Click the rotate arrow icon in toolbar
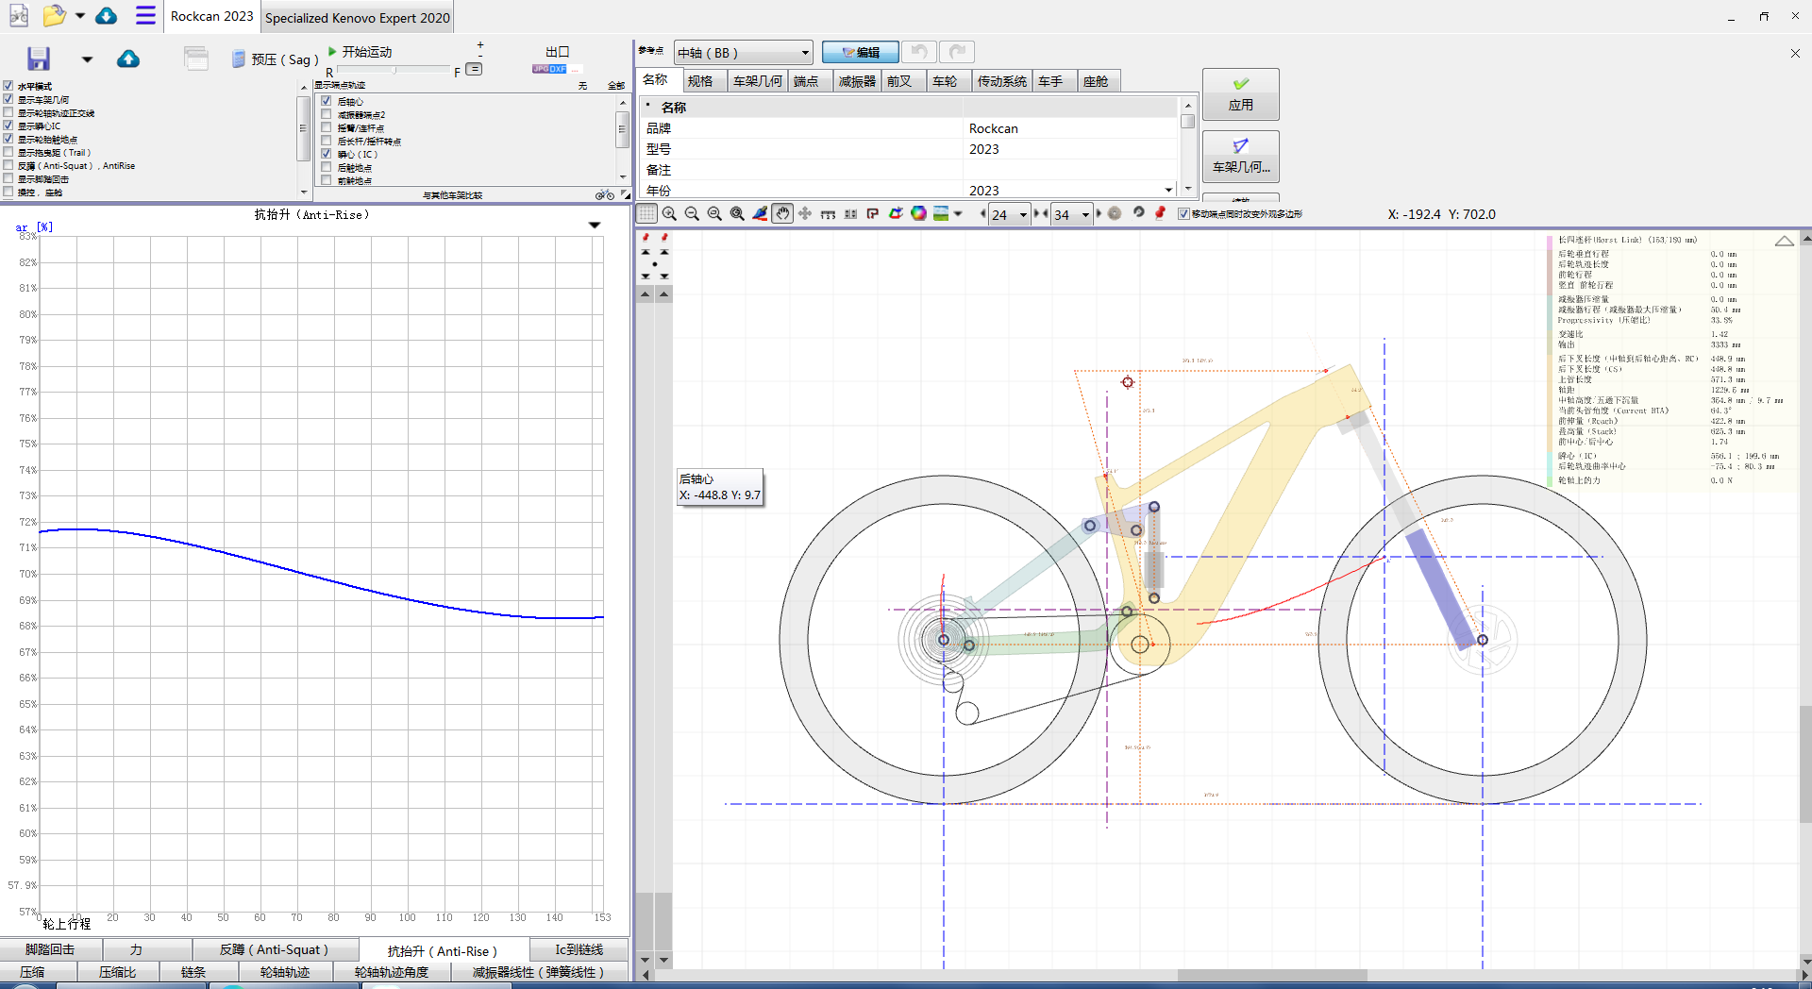Screen dimensions: 1812x989 1139,213
